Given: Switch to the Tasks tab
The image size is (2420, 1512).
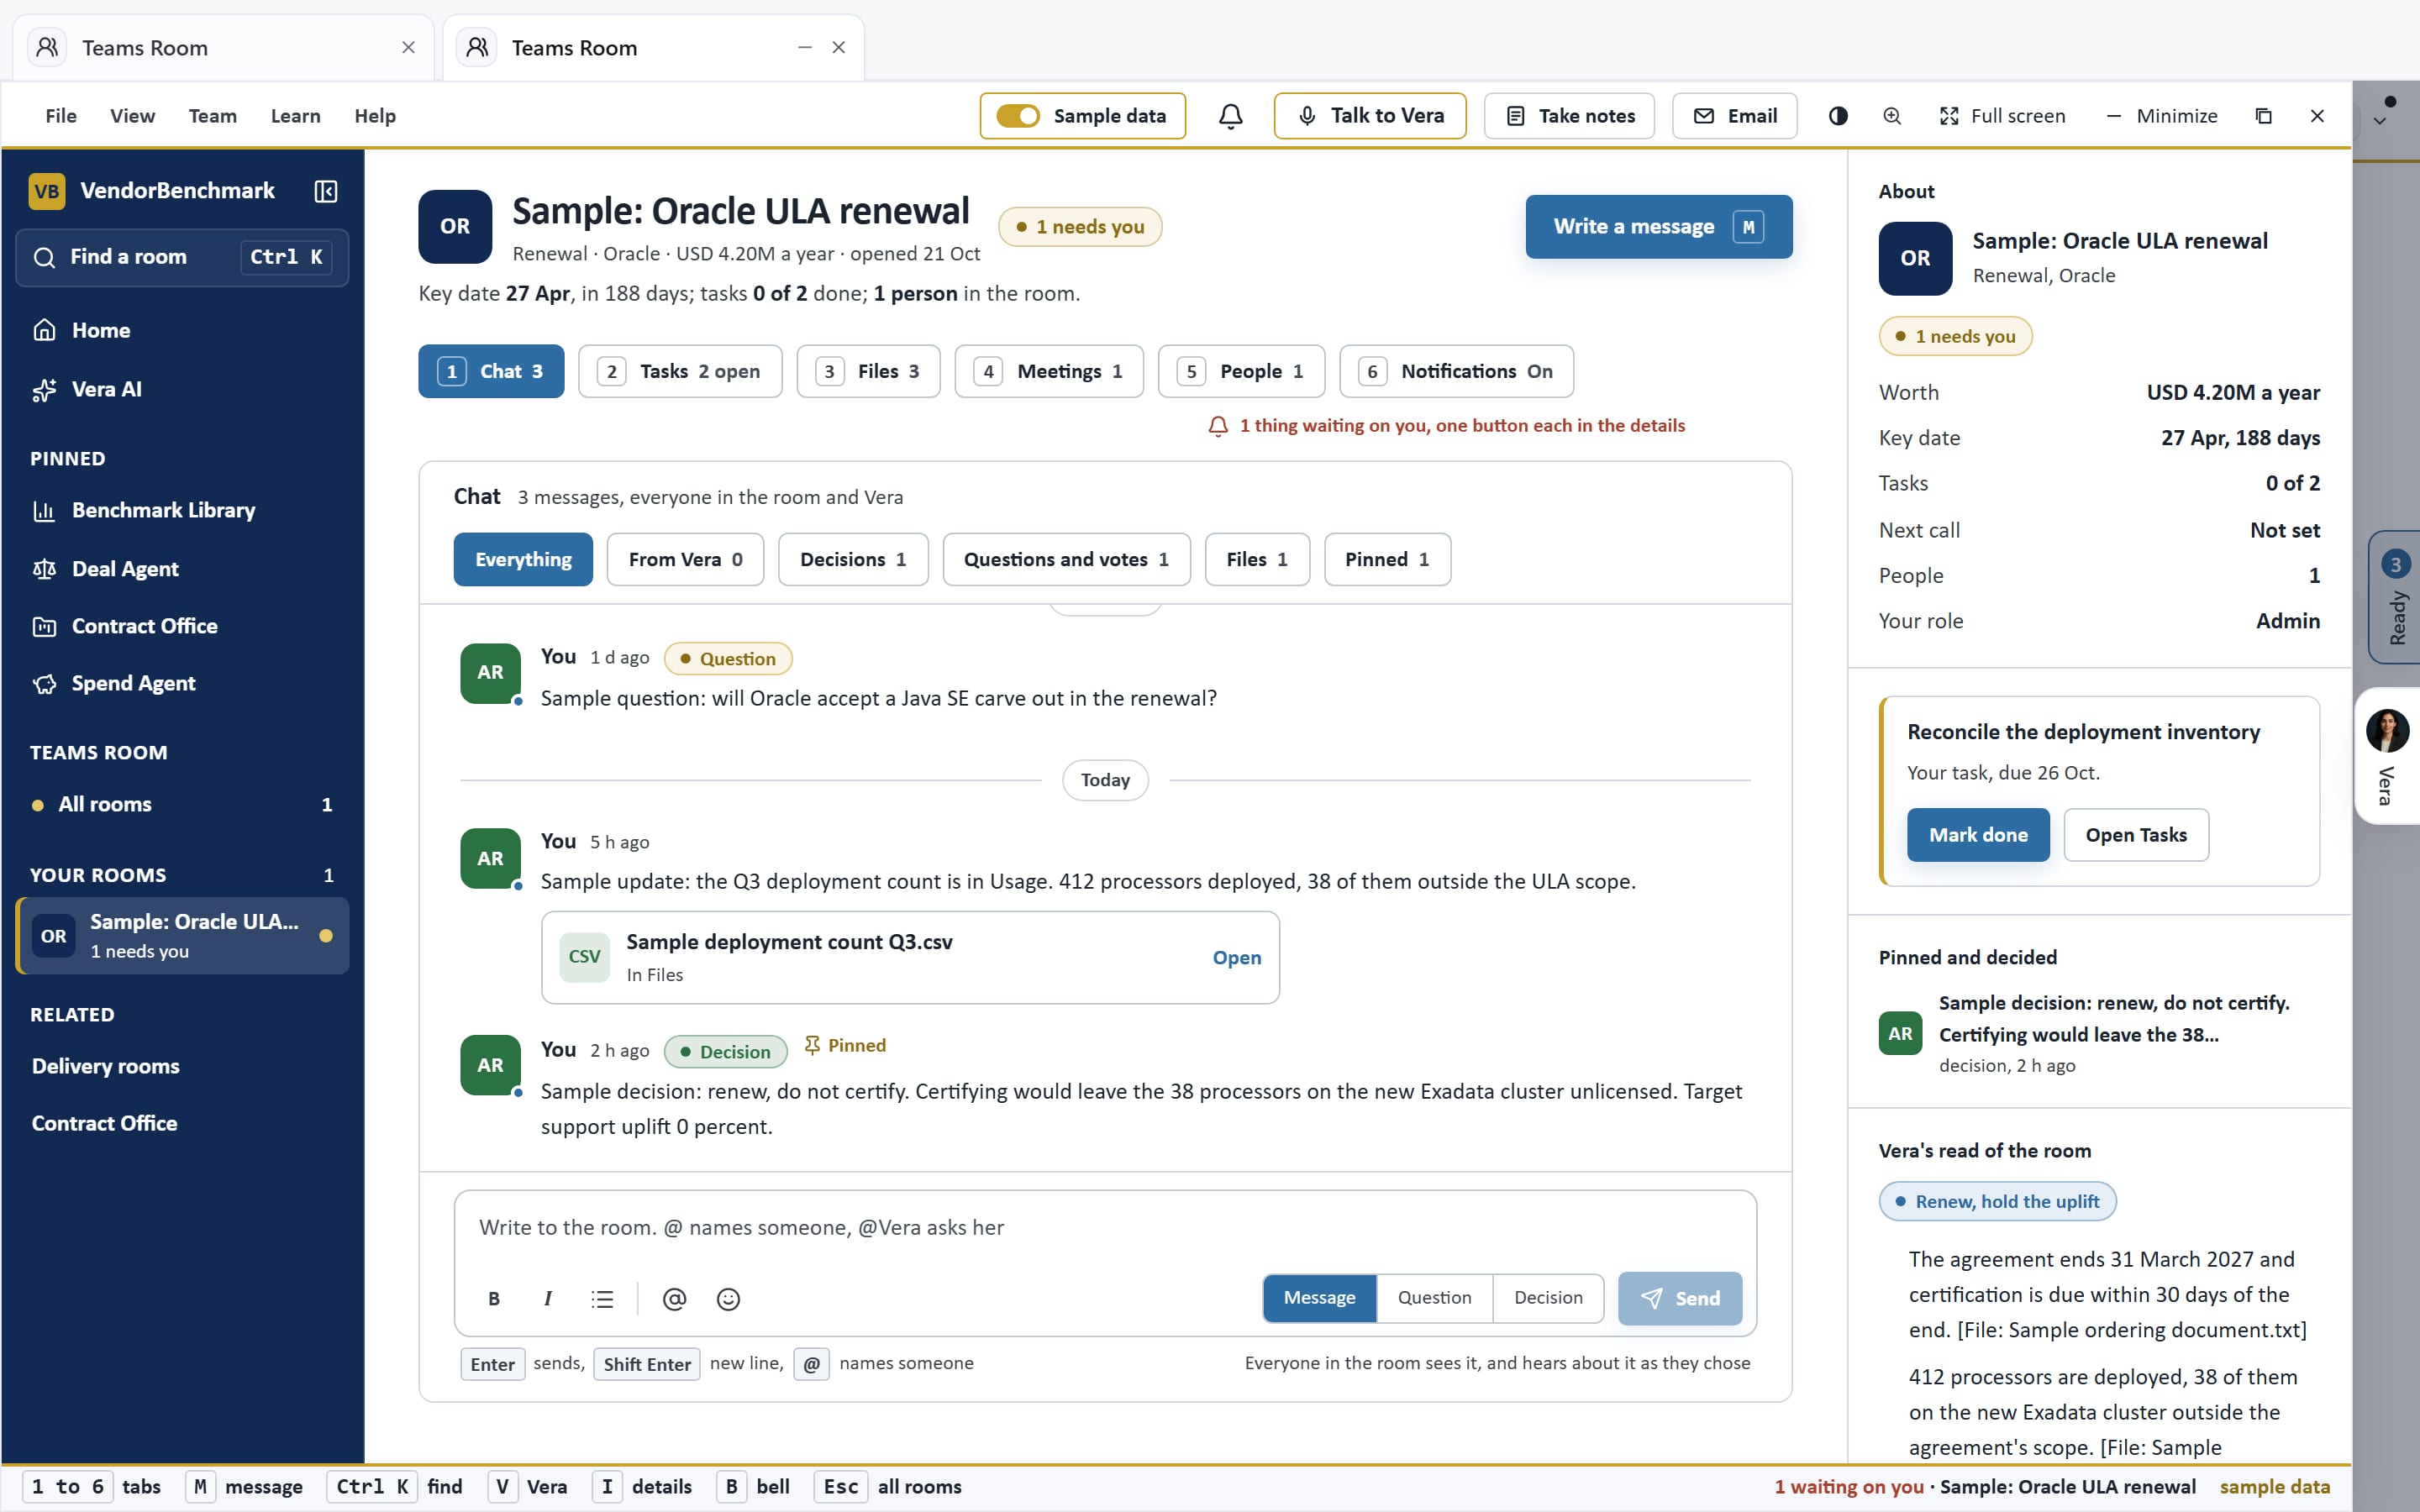Looking at the screenshot, I should (x=680, y=371).
